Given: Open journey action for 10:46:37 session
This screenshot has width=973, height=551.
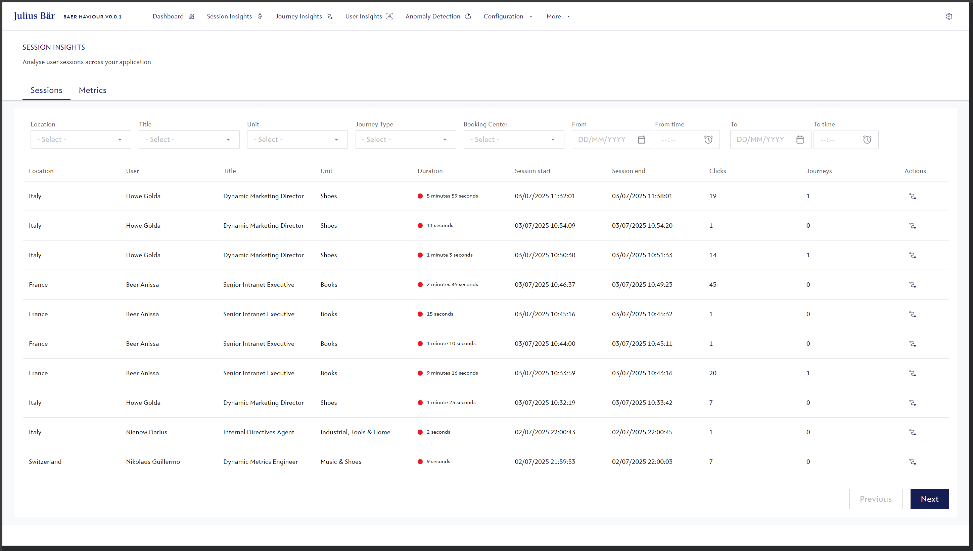Looking at the screenshot, I should coord(913,285).
